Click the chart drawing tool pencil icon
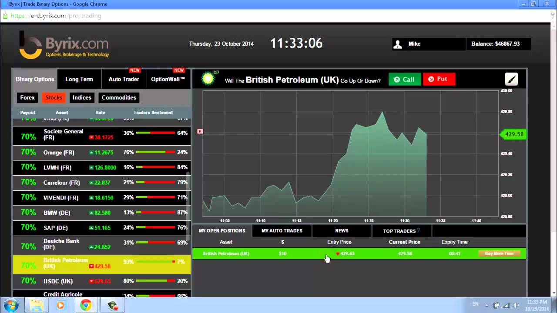557x313 pixels. click(511, 79)
